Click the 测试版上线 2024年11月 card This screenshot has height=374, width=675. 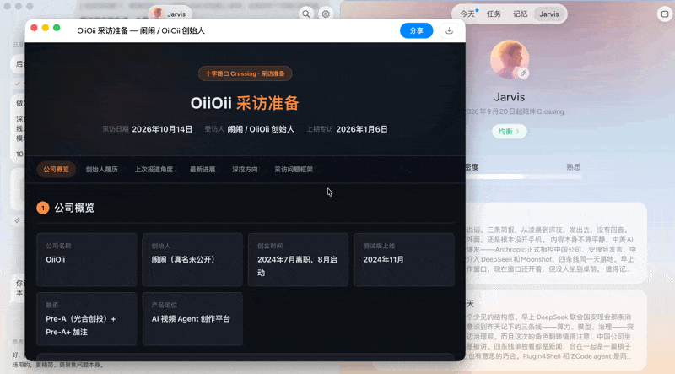click(x=404, y=259)
